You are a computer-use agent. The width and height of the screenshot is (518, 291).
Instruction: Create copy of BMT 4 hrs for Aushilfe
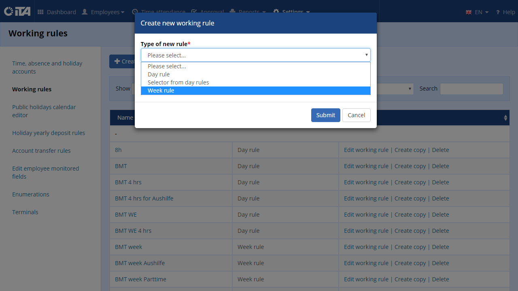click(x=410, y=198)
